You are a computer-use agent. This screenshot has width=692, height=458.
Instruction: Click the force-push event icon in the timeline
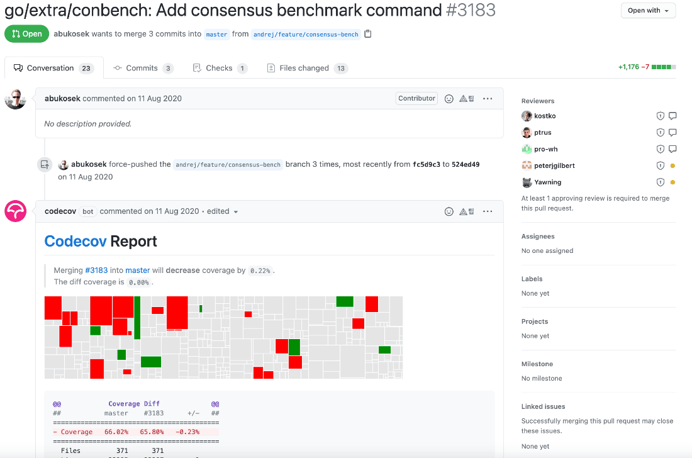click(45, 165)
